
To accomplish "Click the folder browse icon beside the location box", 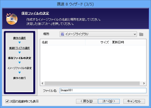I will click(x=141, y=34).
